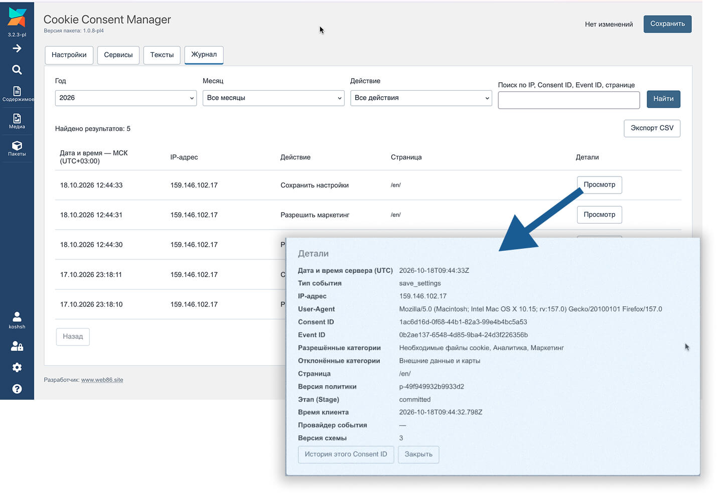This screenshot has width=718, height=495.
Task: Click the MODX logo icon
Action: click(x=17, y=17)
